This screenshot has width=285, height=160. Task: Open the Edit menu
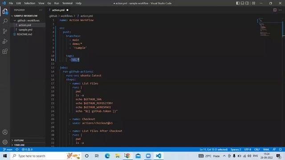[19, 3]
